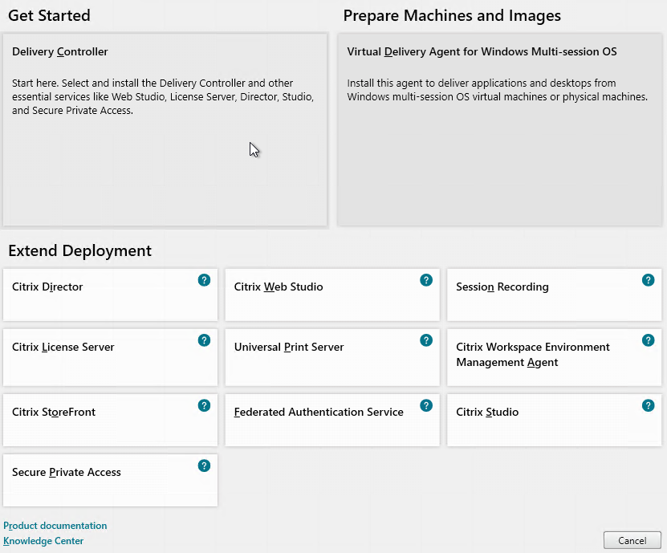Open the Product documentation link
This screenshot has height=553, width=667.
pos(55,526)
